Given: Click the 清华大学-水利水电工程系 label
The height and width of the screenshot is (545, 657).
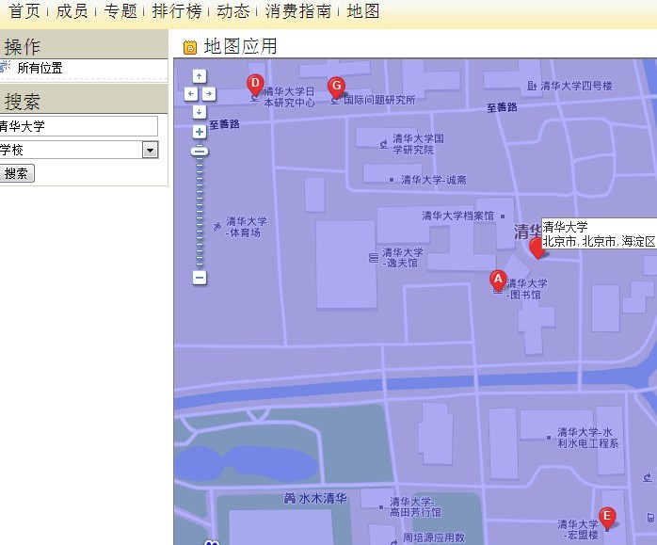Looking at the screenshot, I should pyautogui.click(x=588, y=438).
